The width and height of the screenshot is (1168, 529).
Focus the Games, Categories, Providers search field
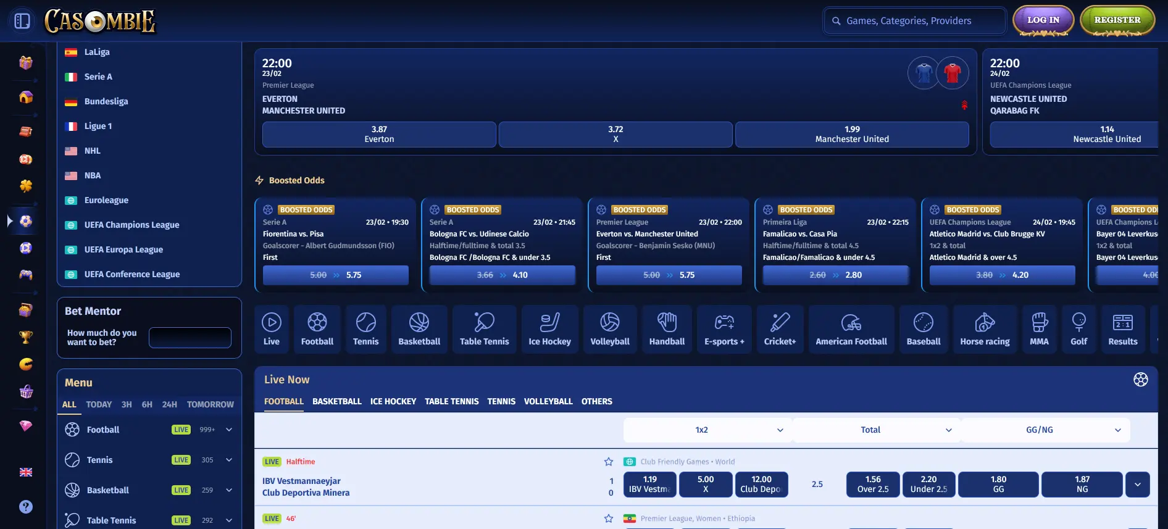pyautogui.click(x=915, y=21)
